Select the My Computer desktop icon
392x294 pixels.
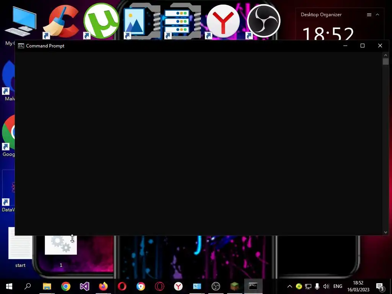tap(21, 21)
